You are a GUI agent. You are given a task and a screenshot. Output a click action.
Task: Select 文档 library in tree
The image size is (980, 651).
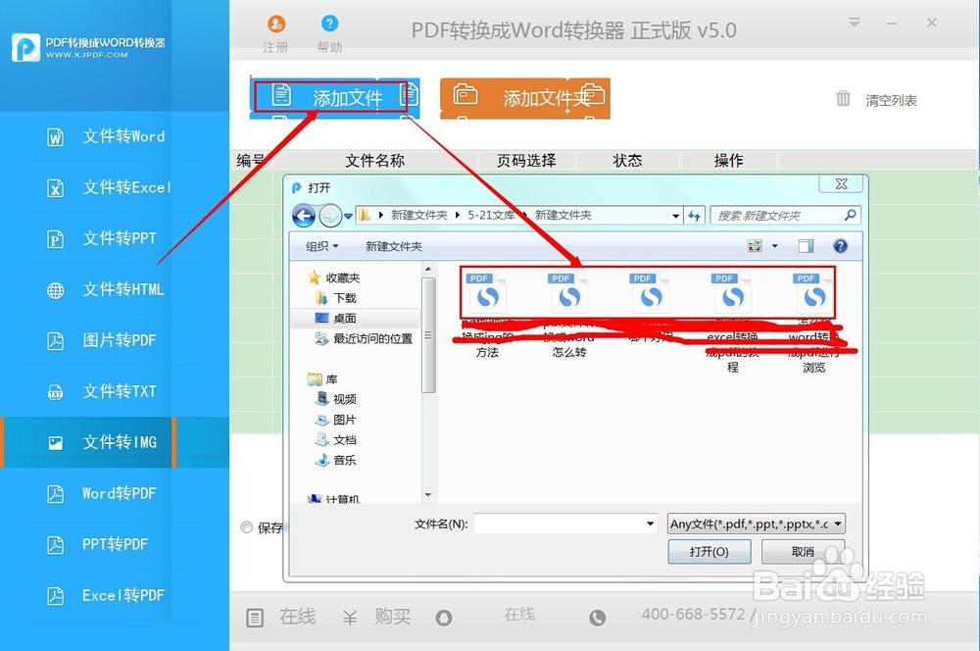[x=336, y=439]
